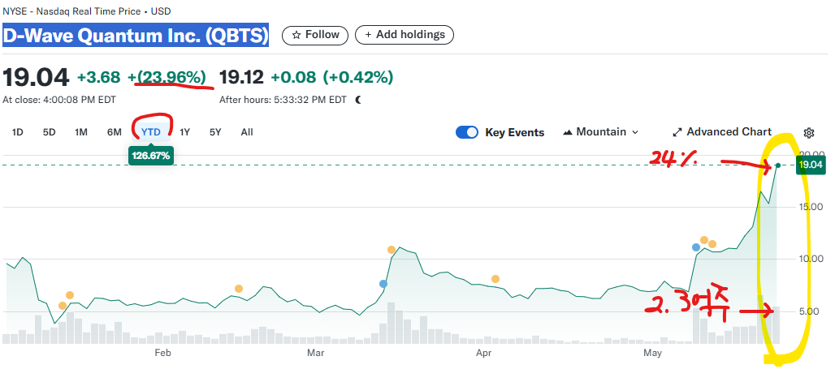
Task: Click the +0.08 after-hours change
Action: click(x=293, y=78)
